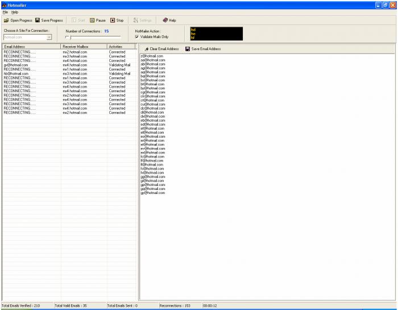Screen dimensions: 398x310
Task: Click the Number of Connections slider
Action: pyautogui.click(x=93, y=38)
